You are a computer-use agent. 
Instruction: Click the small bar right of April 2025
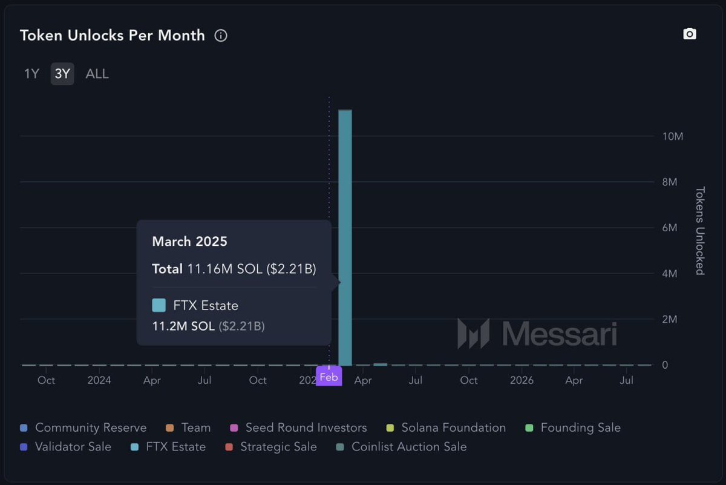tap(380, 364)
